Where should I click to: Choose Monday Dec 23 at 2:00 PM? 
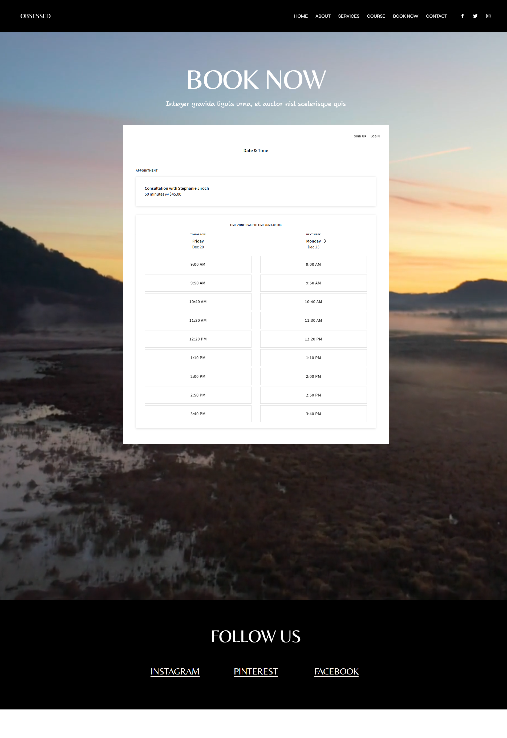pos(313,377)
